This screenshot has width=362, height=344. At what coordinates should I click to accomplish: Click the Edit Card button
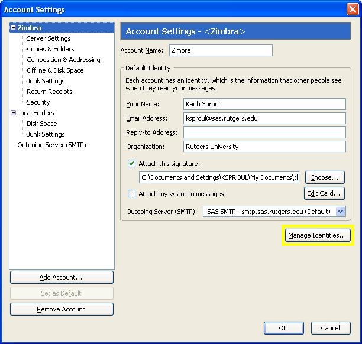[x=324, y=194]
